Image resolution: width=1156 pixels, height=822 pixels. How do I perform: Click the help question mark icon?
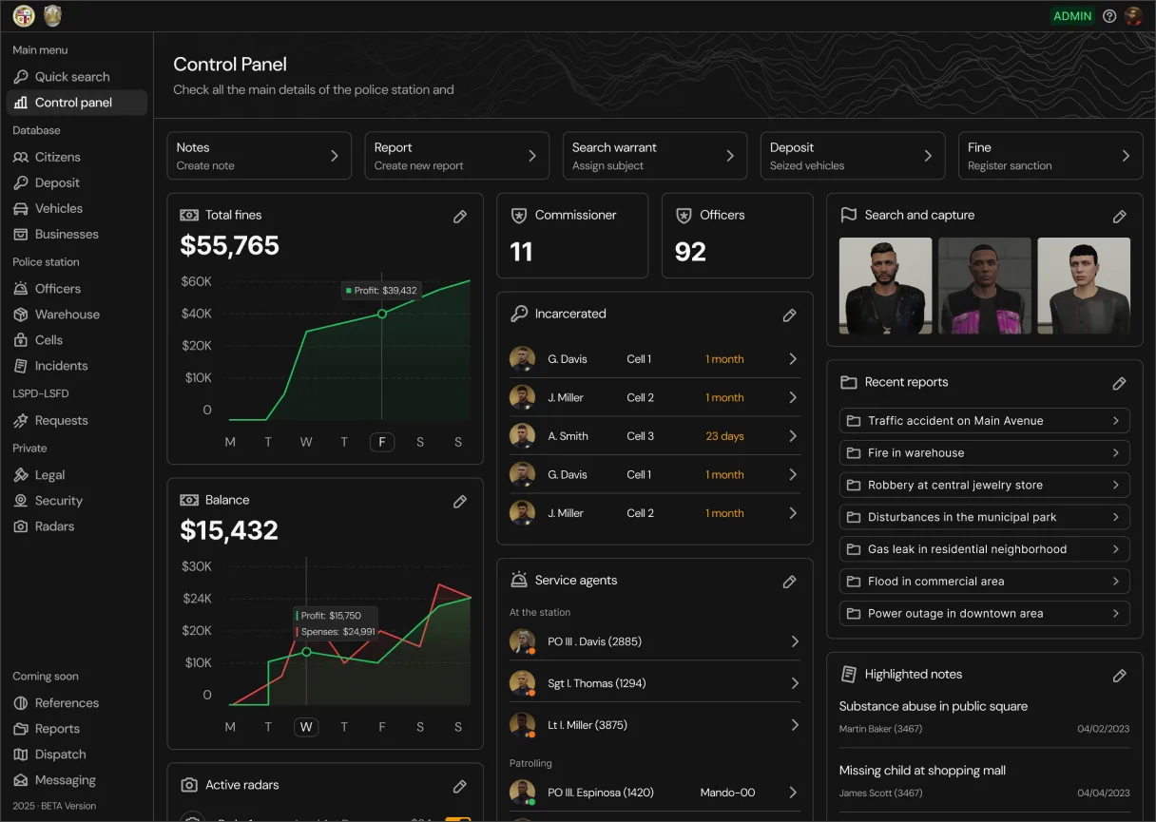[x=1109, y=16]
